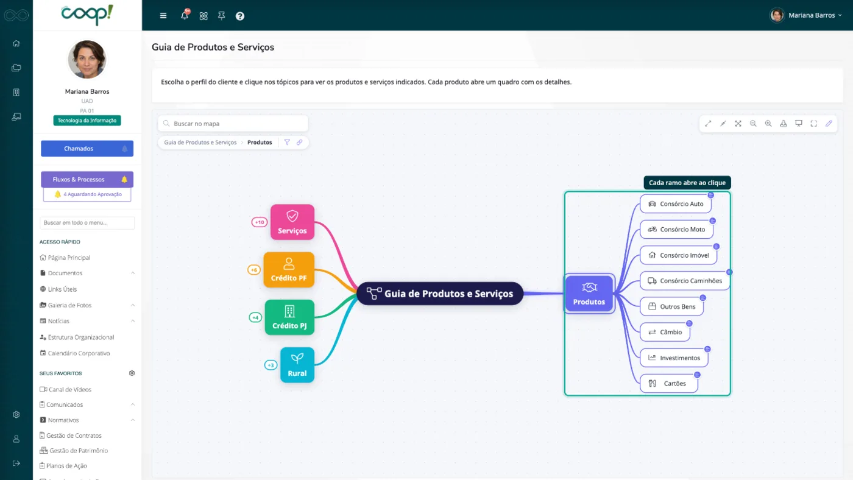Click the settings gear in the dark rail
The width and height of the screenshot is (853, 480).
16,415
